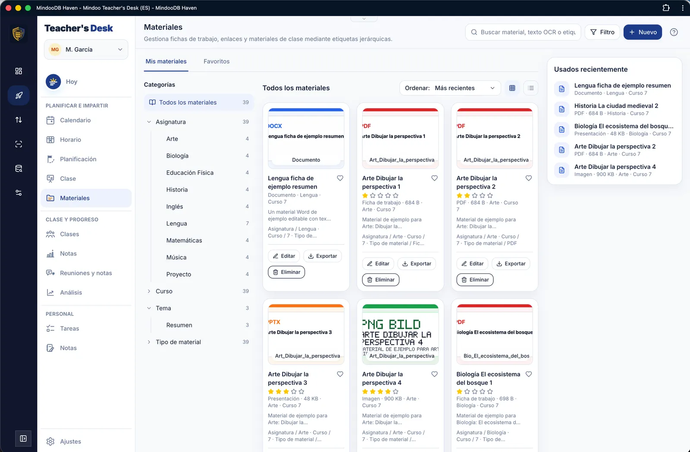Open Biología El ecosistema del bosque in Usados recientemente

pos(615,129)
